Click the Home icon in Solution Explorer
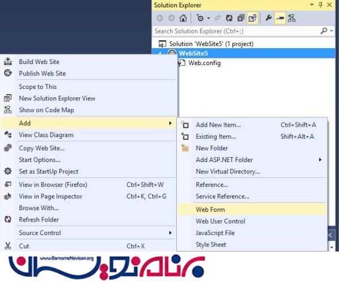This screenshot has height=281, width=340. point(183,18)
